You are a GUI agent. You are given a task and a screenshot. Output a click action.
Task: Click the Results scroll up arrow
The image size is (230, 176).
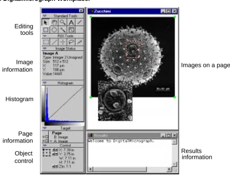coord(174,142)
